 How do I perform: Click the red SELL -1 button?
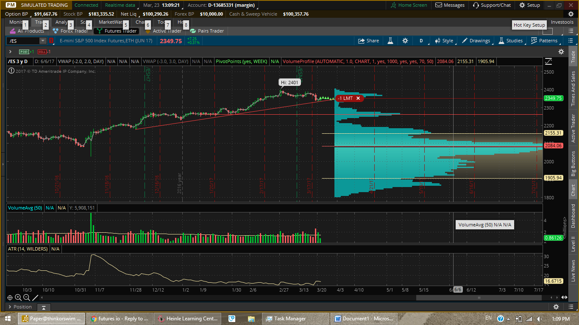(x=44, y=52)
